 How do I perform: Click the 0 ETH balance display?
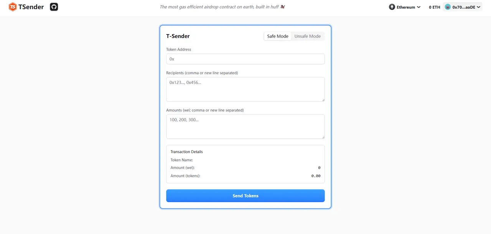(x=434, y=7)
